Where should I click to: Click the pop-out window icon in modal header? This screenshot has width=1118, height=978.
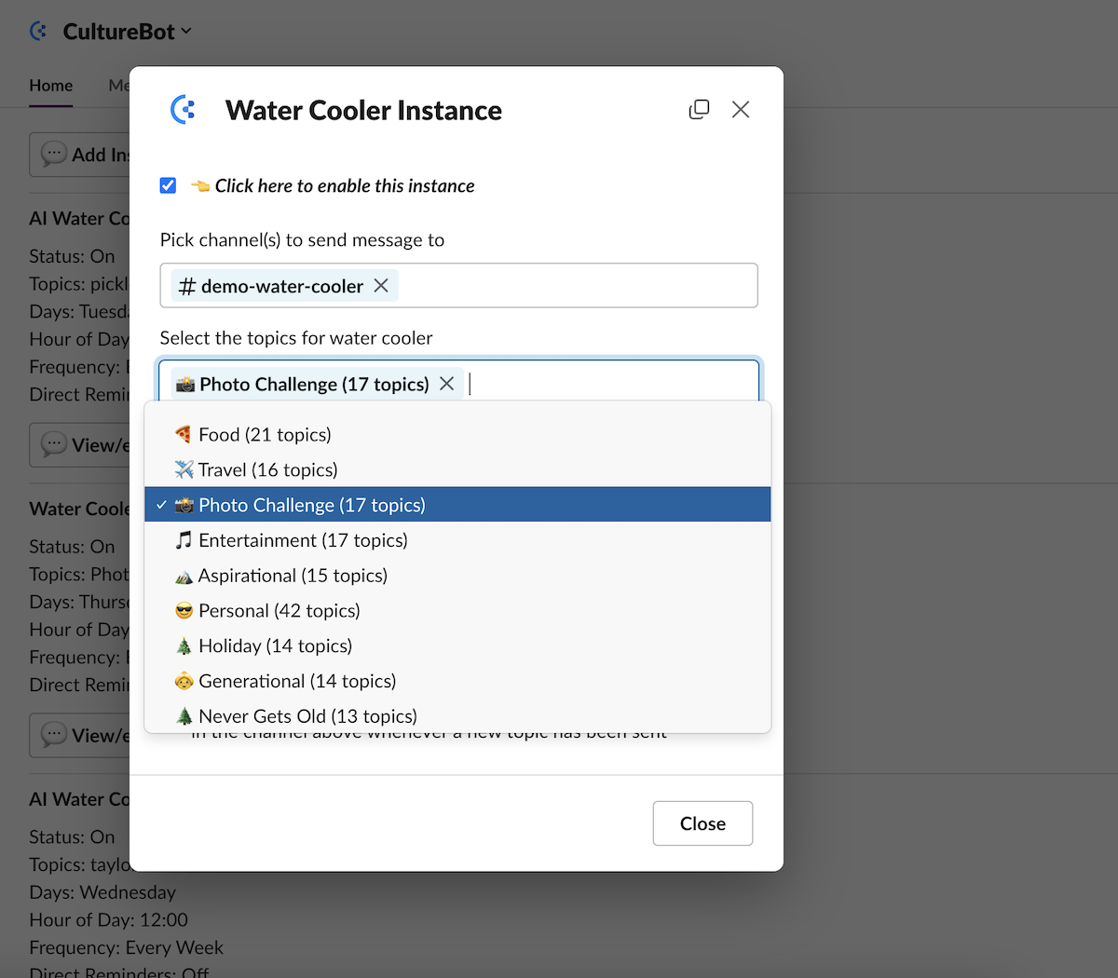pos(699,110)
